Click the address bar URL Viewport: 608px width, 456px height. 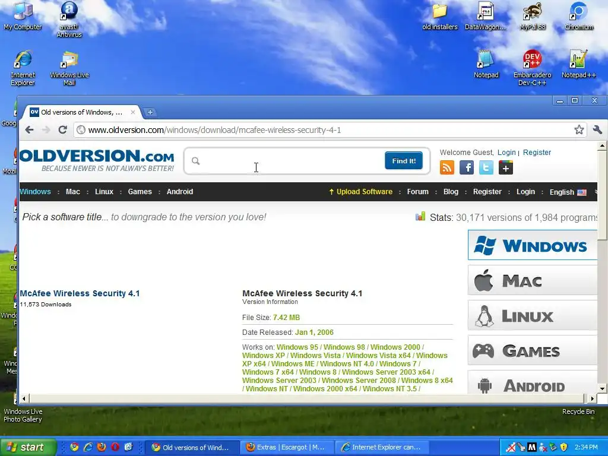[214, 130]
